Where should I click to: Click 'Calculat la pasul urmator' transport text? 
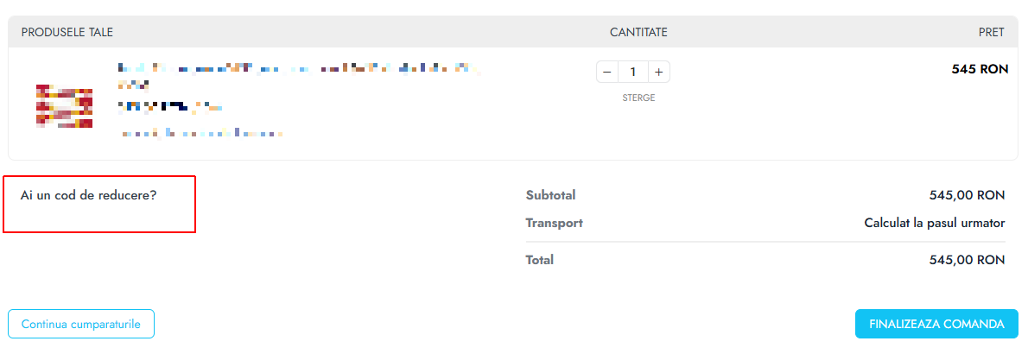point(934,223)
